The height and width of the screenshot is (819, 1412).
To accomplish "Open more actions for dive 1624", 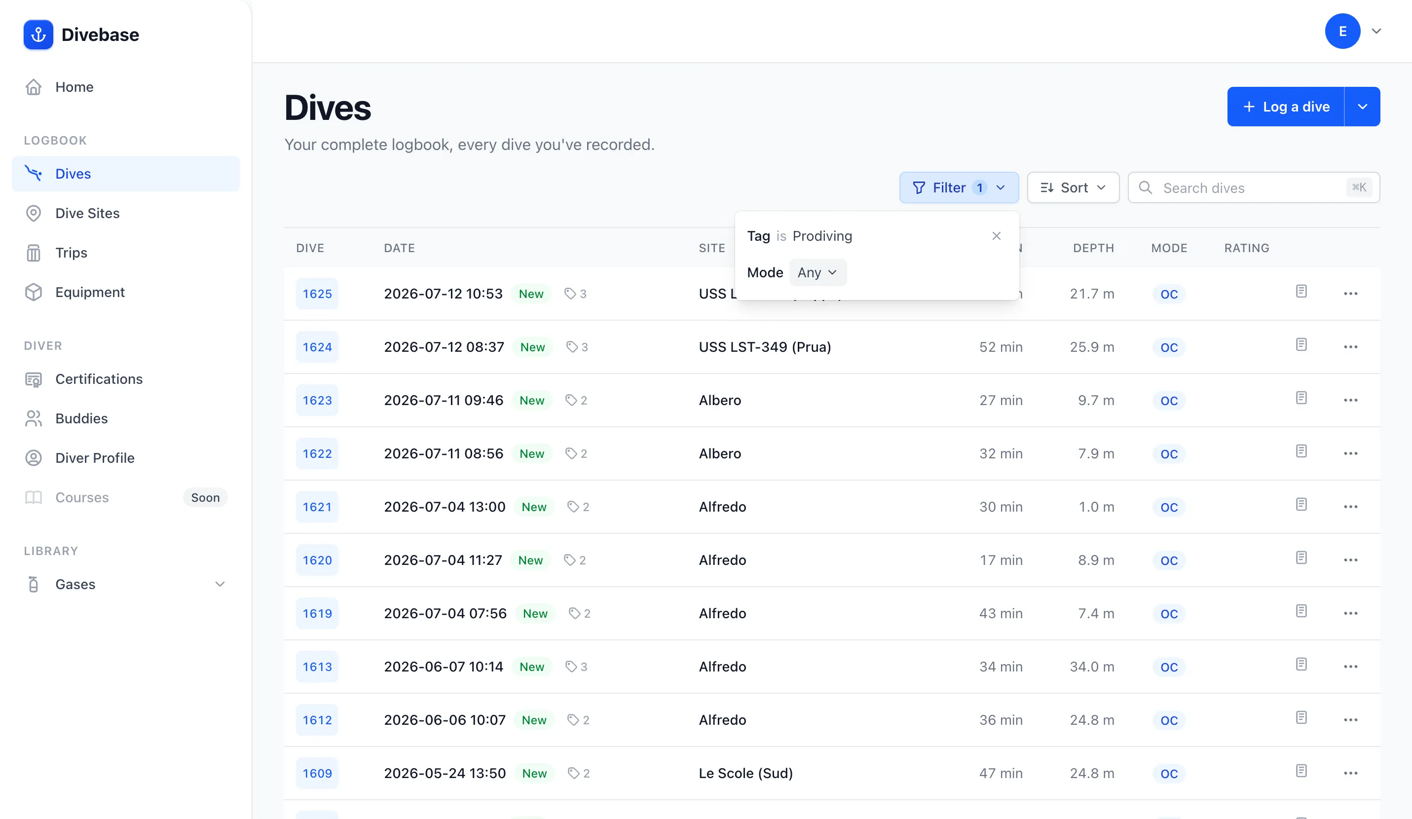I will click(x=1350, y=347).
